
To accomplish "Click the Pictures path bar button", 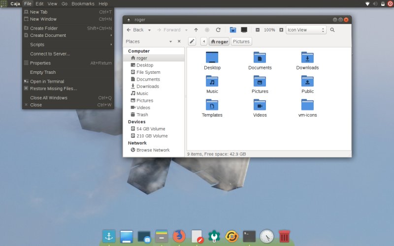I will (x=241, y=42).
